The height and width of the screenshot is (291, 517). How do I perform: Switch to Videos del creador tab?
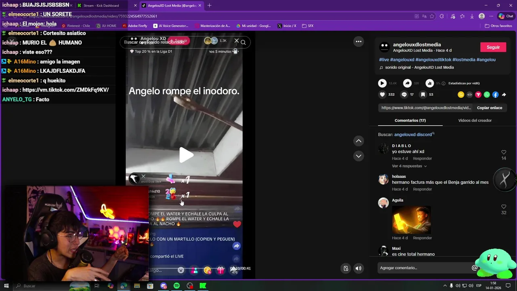click(475, 120)
